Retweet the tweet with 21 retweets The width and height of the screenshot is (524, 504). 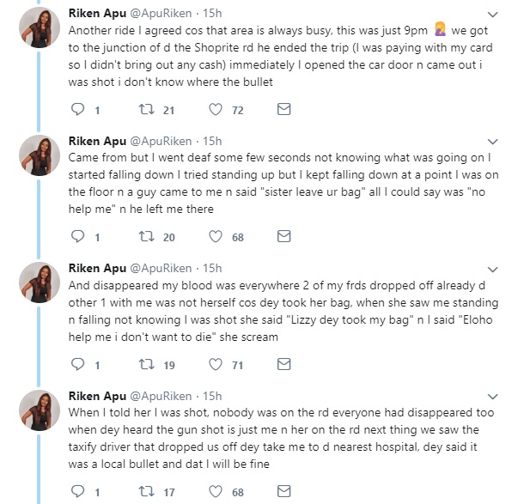pos(144,110)
